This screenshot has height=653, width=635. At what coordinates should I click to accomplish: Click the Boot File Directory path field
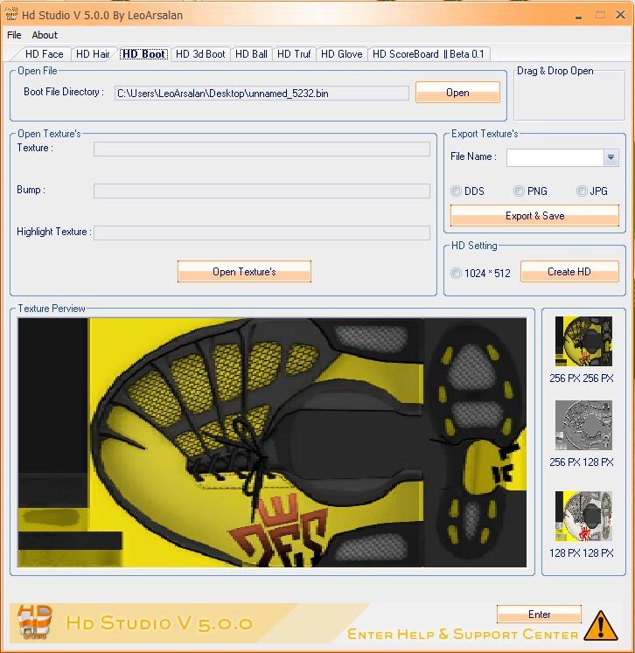pyautogui.click(x=262, y=93)
